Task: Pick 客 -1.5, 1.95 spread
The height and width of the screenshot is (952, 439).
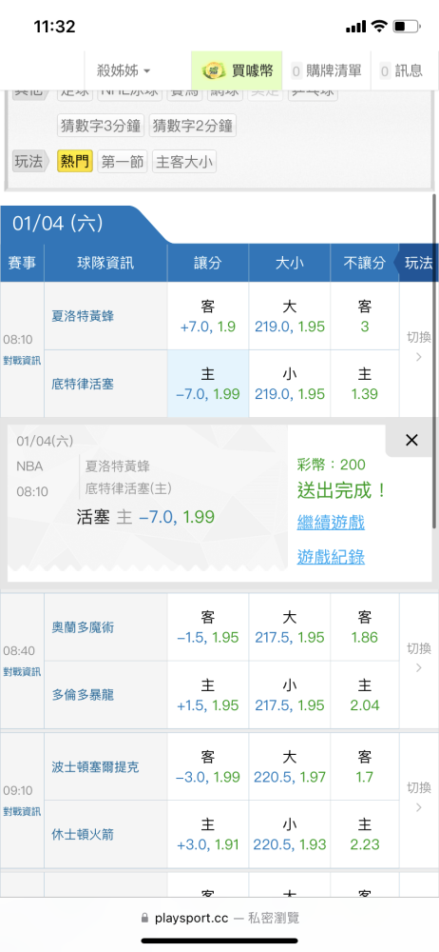Action: (208, 627)
